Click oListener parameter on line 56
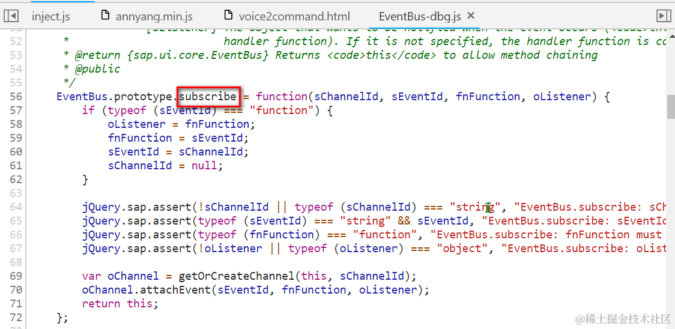Screen dimensions: 675x329 pos(561,97)
